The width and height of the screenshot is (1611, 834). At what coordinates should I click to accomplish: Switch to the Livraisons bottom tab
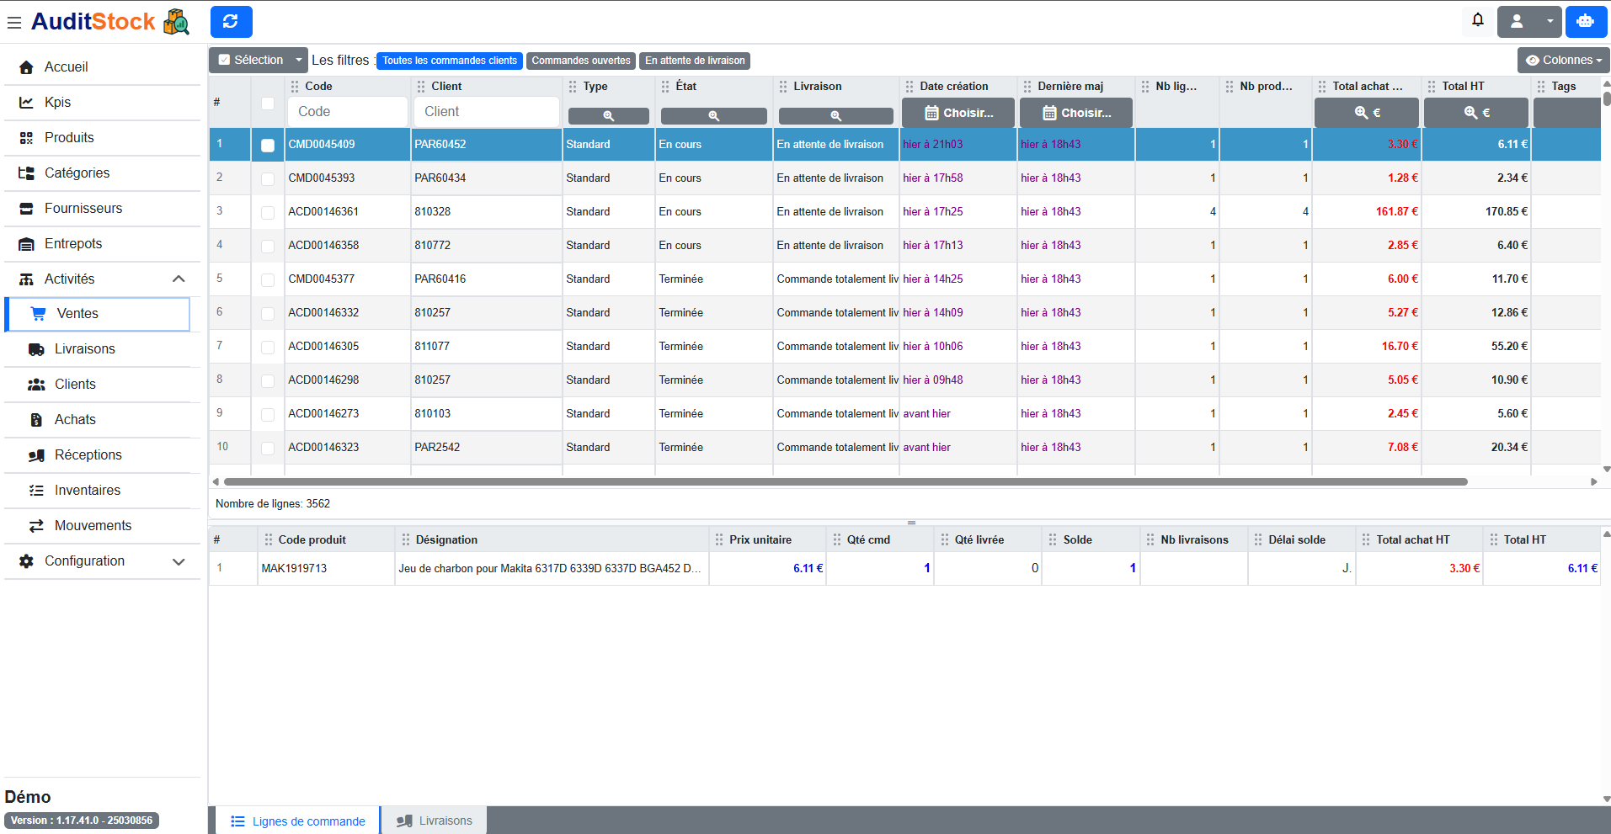[x=435, y=821]
